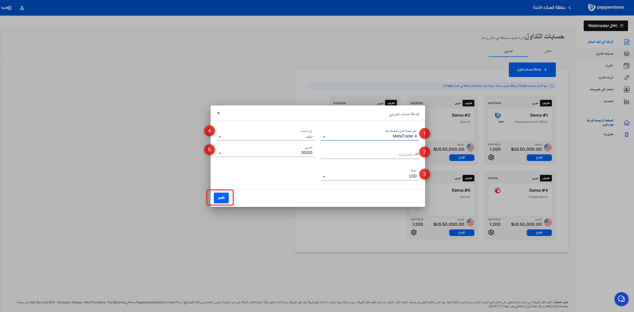Click account number 471015414
The height and width of the screenshot is (312, 634).
tap(339, 103)
